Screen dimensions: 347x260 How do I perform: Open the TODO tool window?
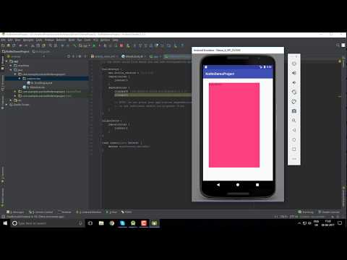click(127, 212)
